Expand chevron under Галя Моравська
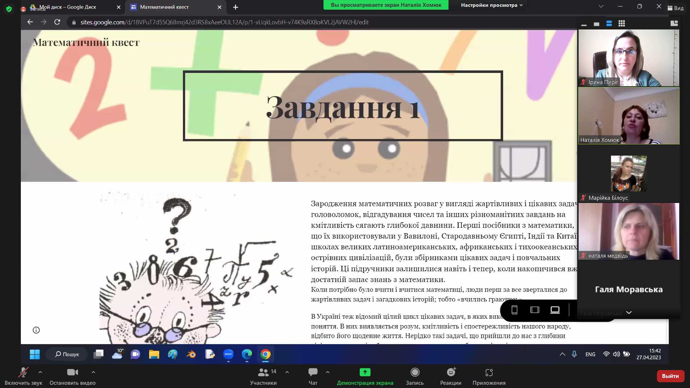 [x=629, y=313]
